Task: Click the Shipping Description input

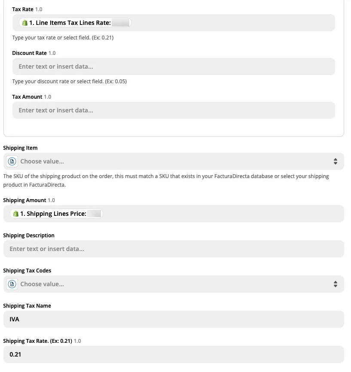Action: [x=172, y=248]
